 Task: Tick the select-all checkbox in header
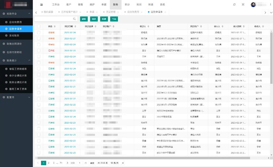(39, 27)
